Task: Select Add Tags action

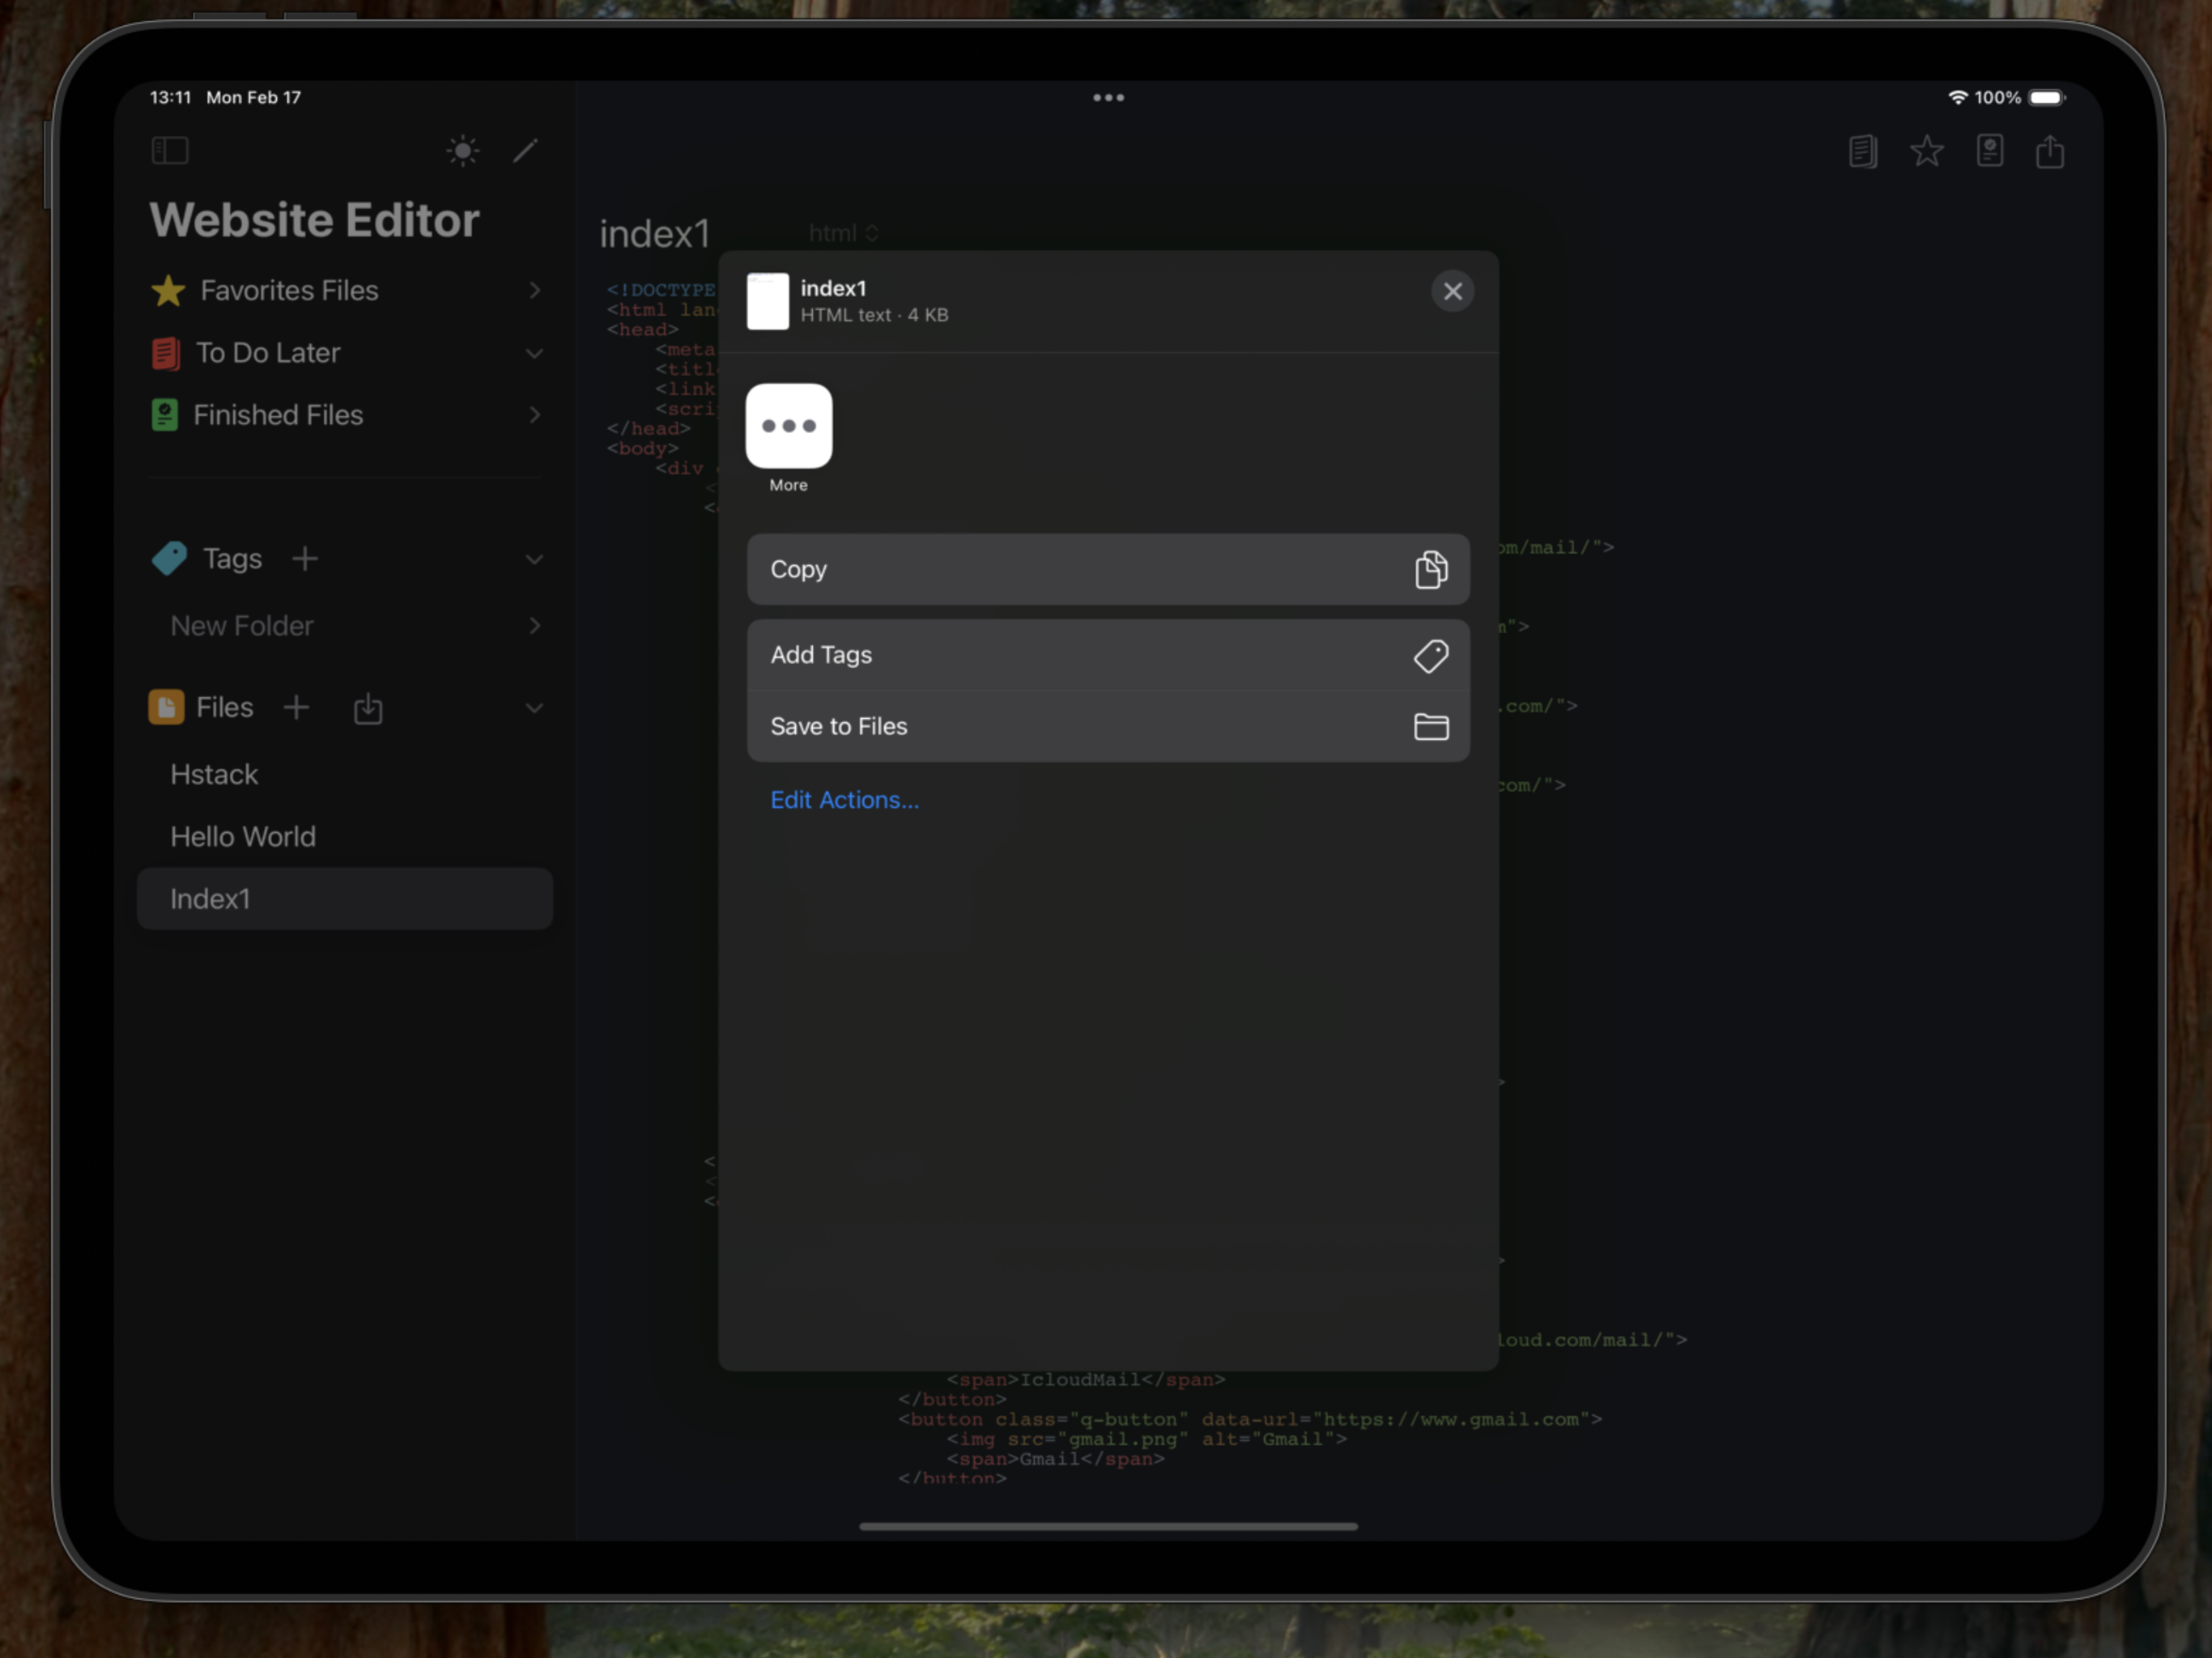Action: click(x=1108, y=655)
